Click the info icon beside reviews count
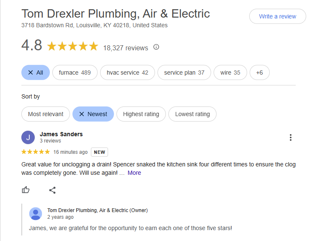This screenshot has width=320, height=241. pyautogui.click(x=156, y=47)
